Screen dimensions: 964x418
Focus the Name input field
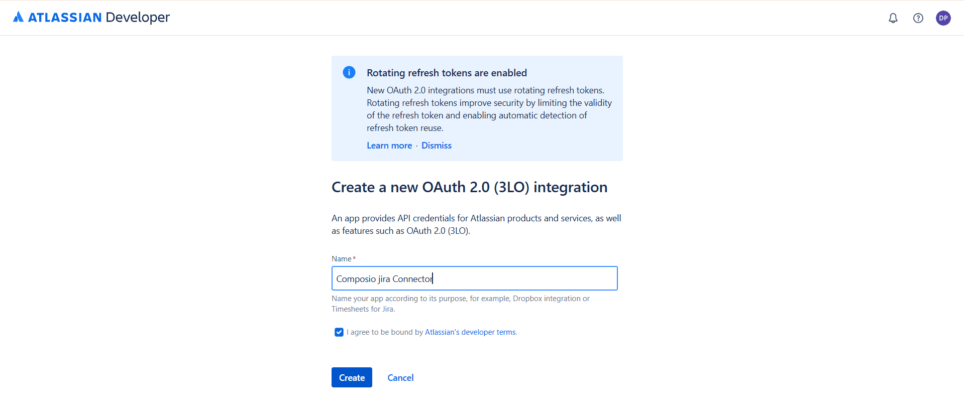[x=475, y=278]
